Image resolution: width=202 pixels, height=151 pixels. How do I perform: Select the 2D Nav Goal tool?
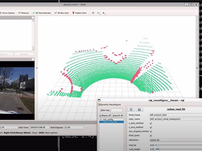(62, 13)
